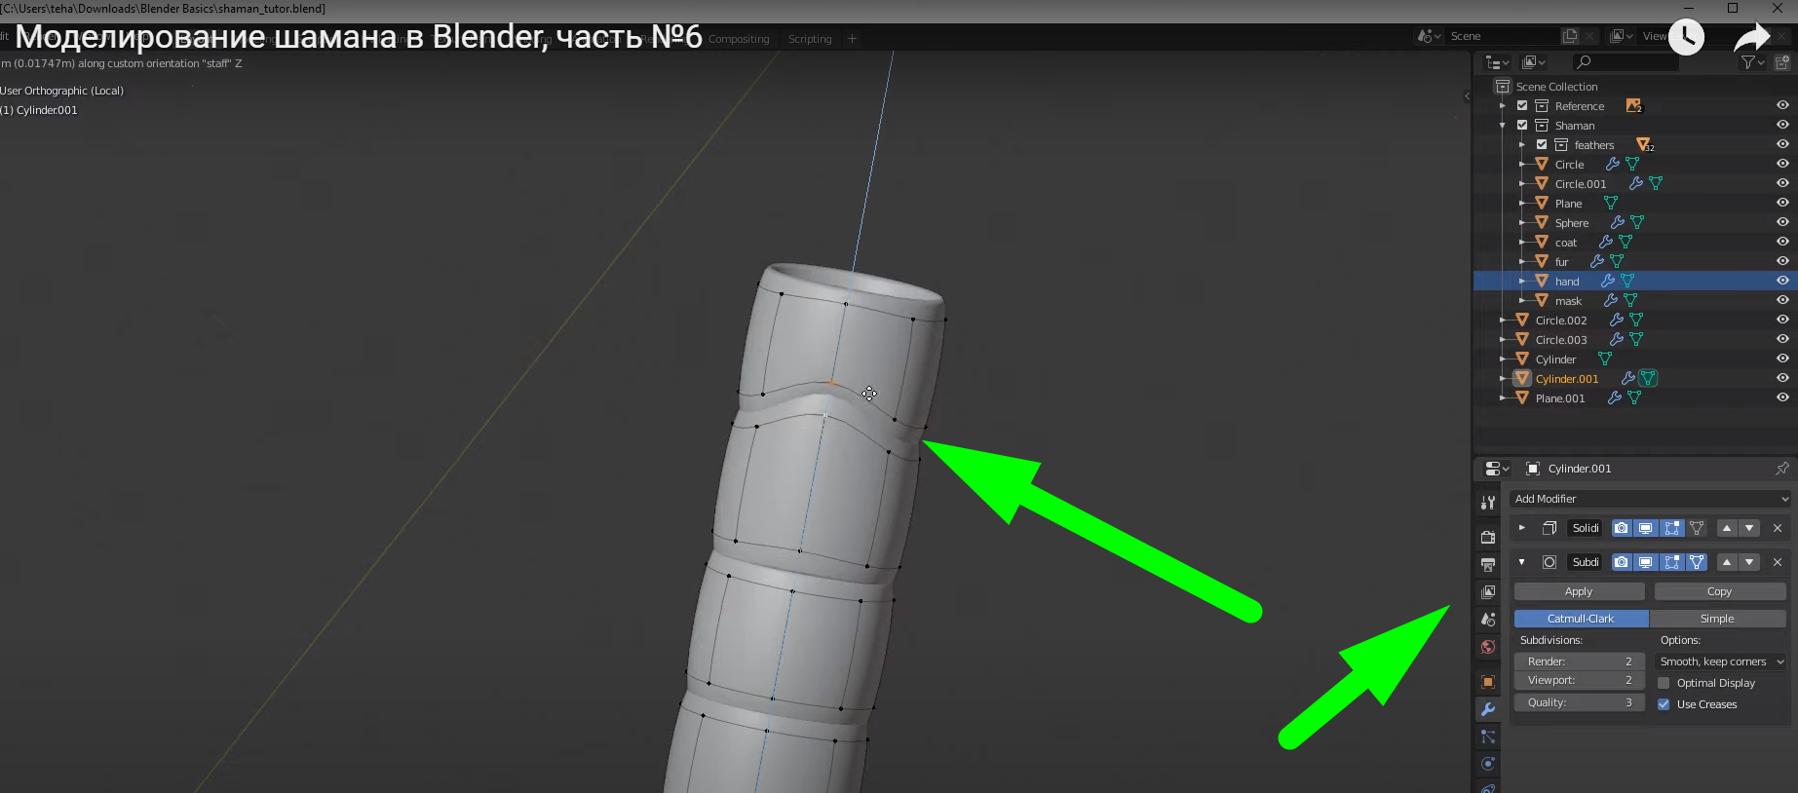1798x793 pixels.
Task: Uncheck the Reference collection checkbox
Action: click(1522, 105)
